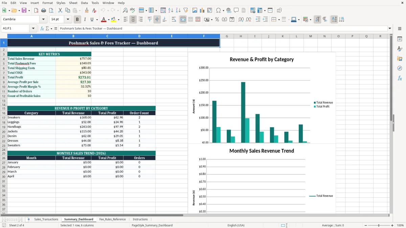Switch to Fee_Rules_Reference sheet tab
The width and height of the screenshot is (406, 228).
[x=112, y=219]
